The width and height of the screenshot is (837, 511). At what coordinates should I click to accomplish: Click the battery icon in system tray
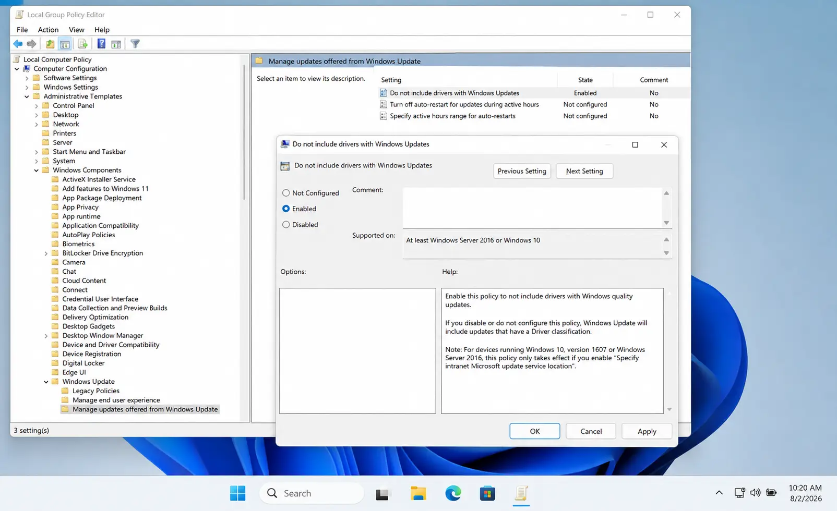[x=771, y=492]
